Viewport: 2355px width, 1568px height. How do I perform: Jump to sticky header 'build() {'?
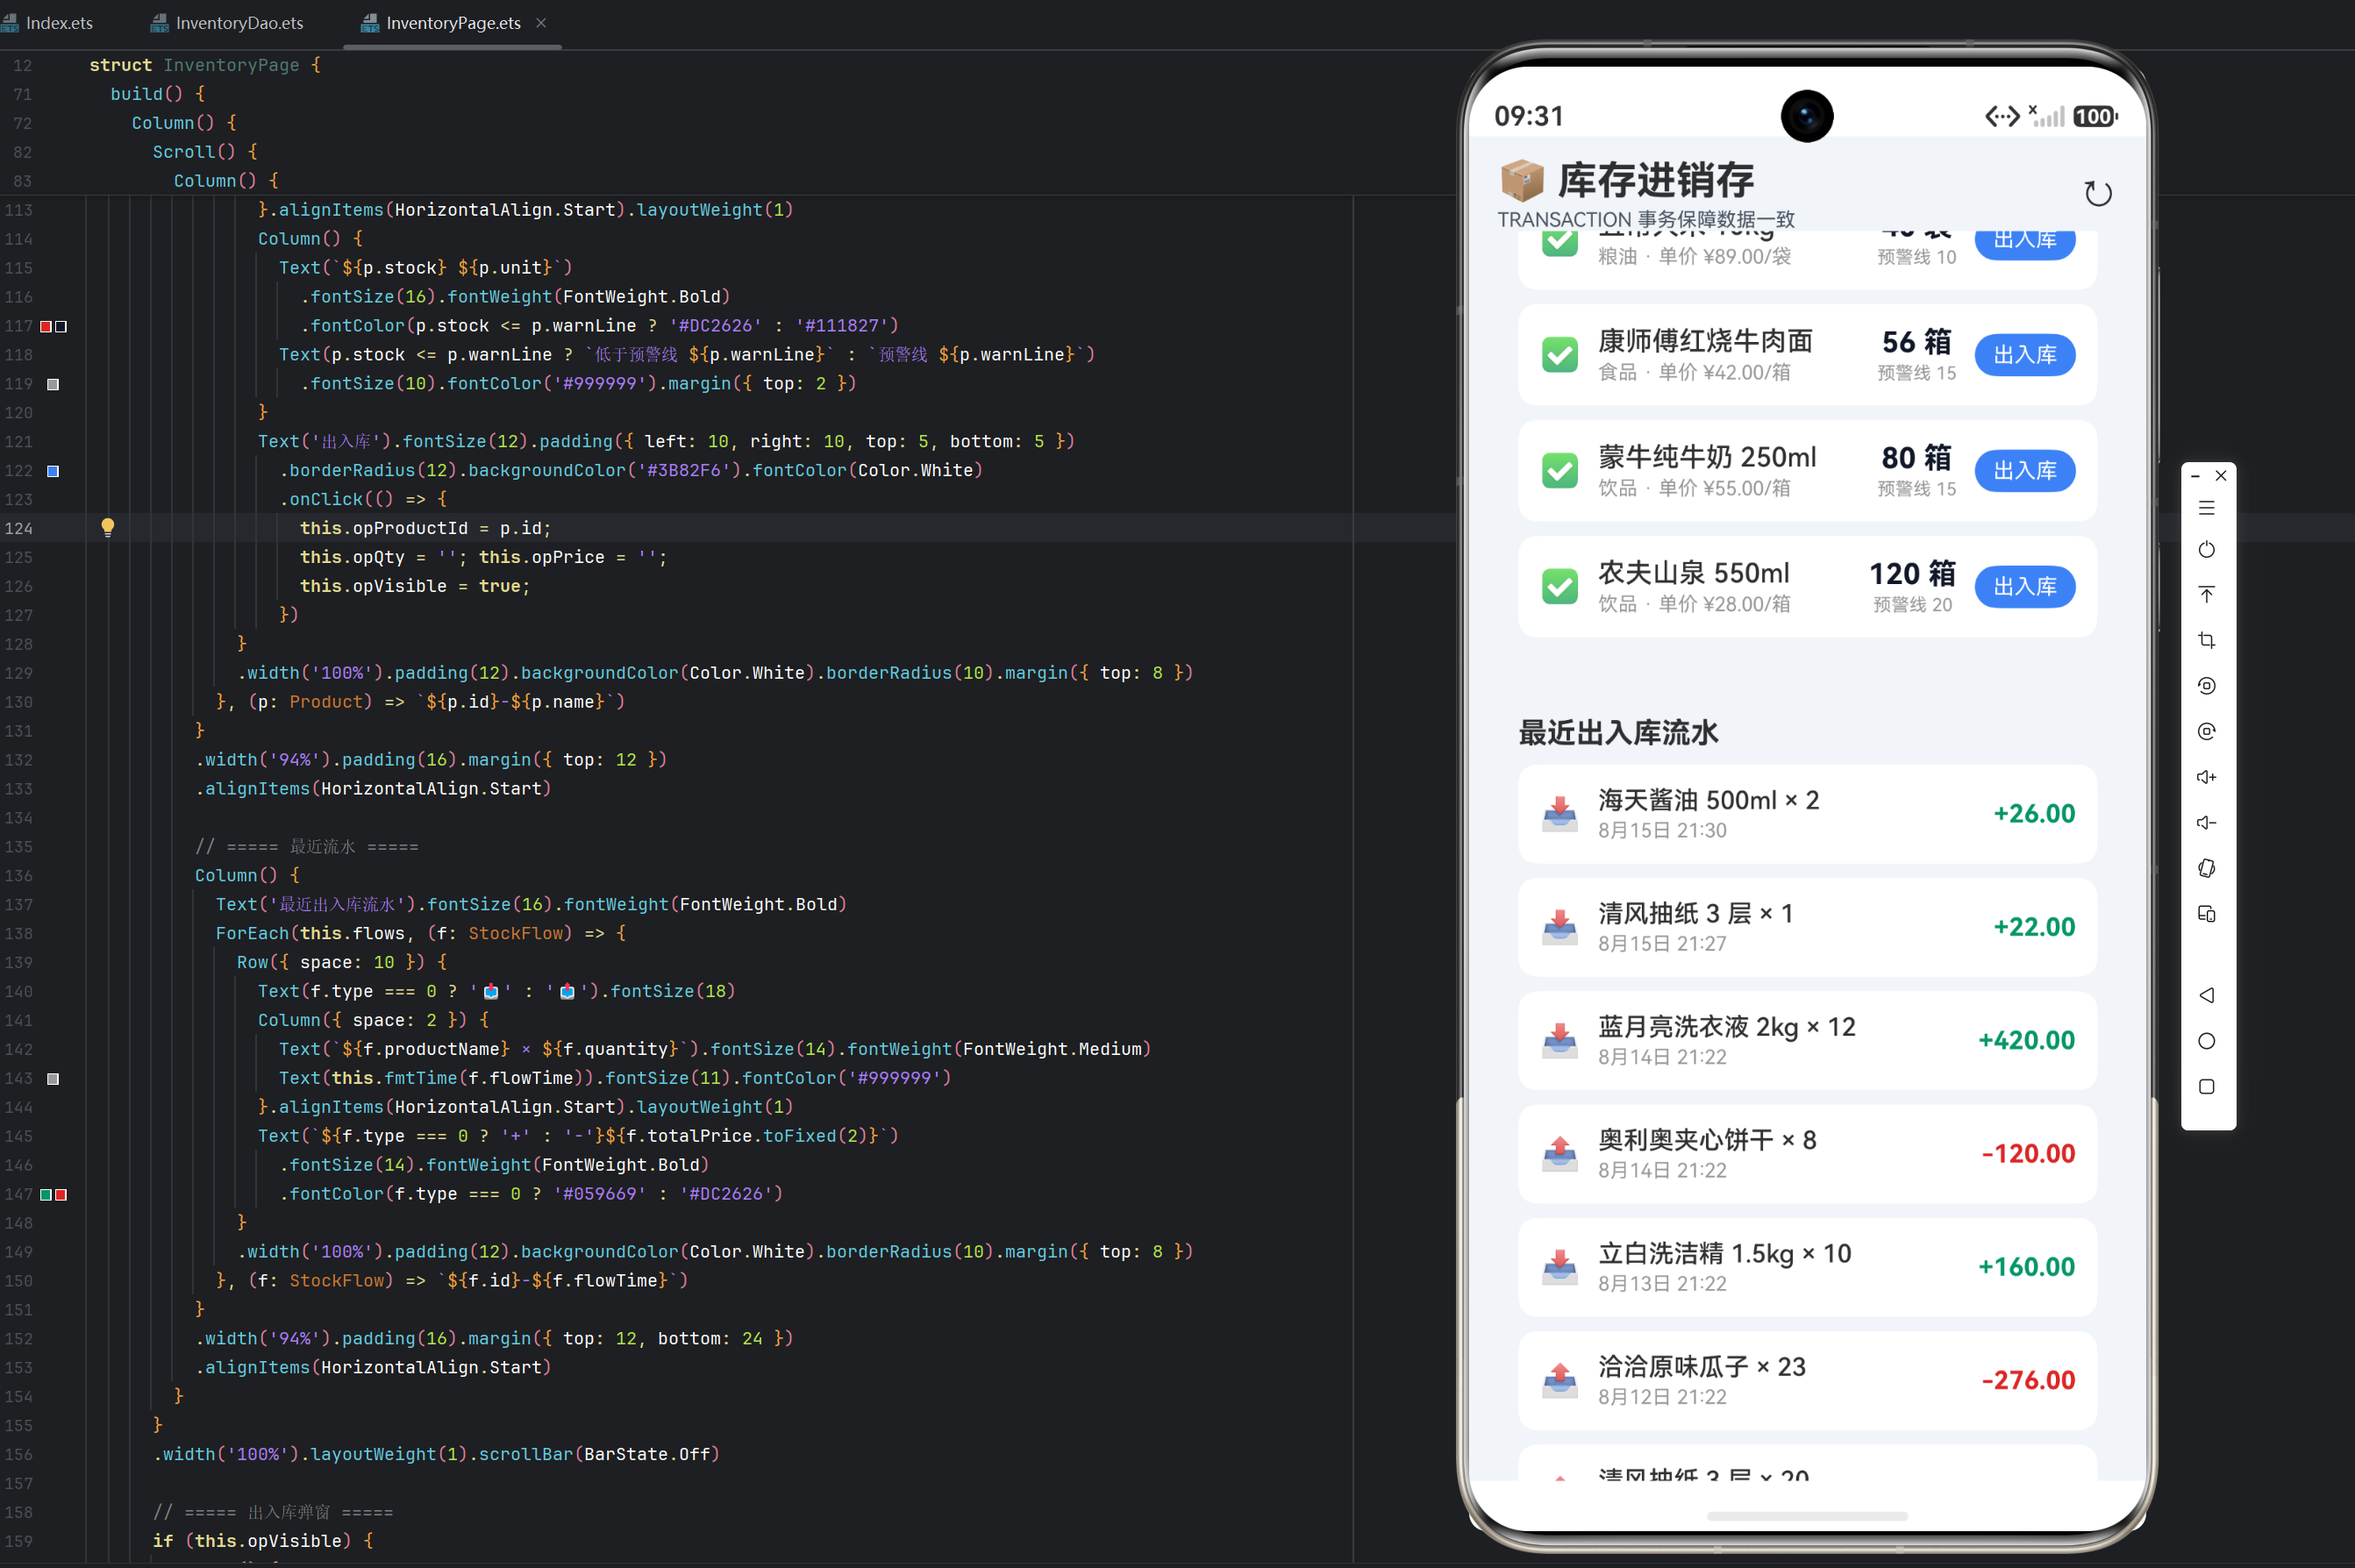(x=157, y=94)
